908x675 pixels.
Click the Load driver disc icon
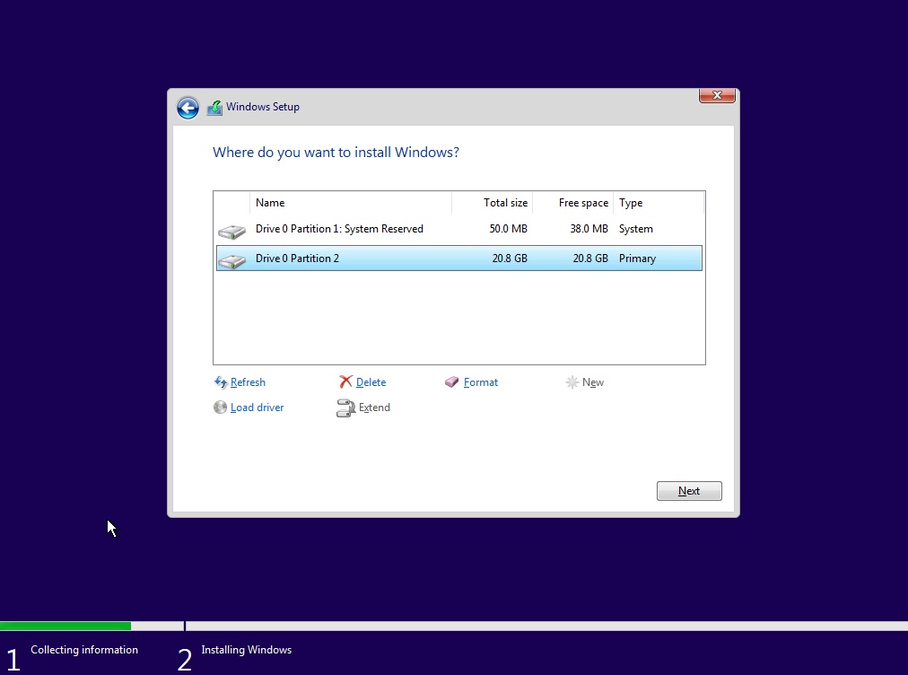pyautogui.click(x=220, y=408)
